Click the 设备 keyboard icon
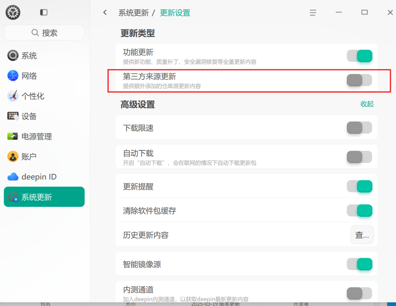Image resolution: width=396 pixels, height=306 pixels. tap(13, 116)
